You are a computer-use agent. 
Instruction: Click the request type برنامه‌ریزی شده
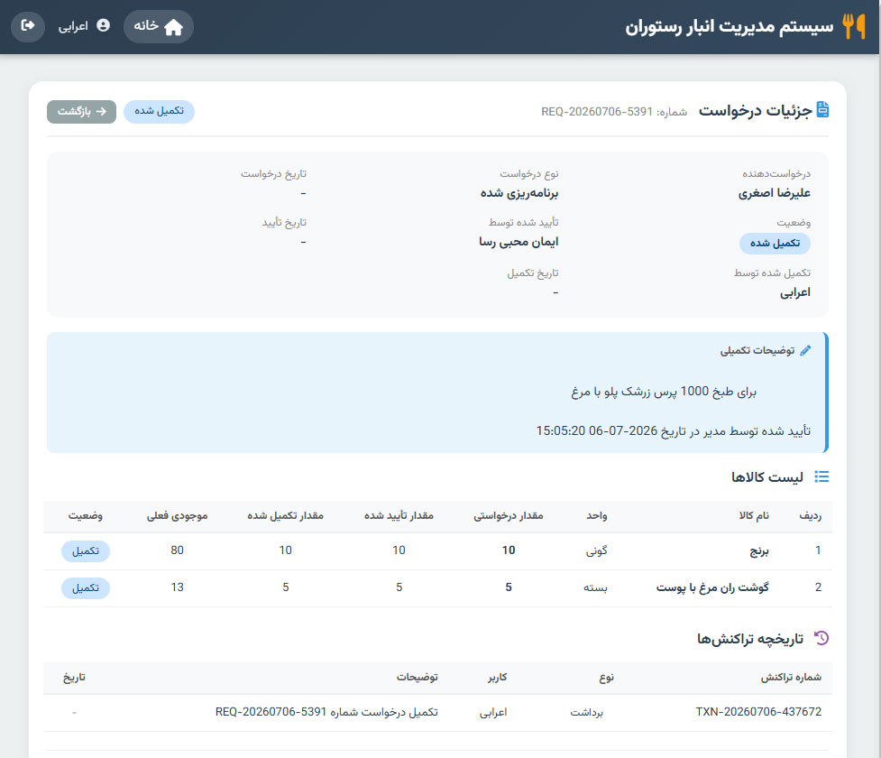click(519, 193)
